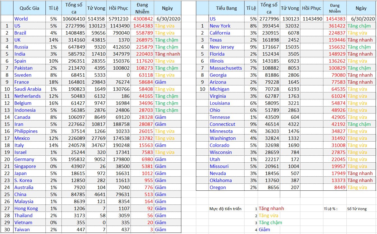The height and width of the screenshot is (234, 377).
Task: Click the 'Tiểu Bang' column header
Action: 226,8
